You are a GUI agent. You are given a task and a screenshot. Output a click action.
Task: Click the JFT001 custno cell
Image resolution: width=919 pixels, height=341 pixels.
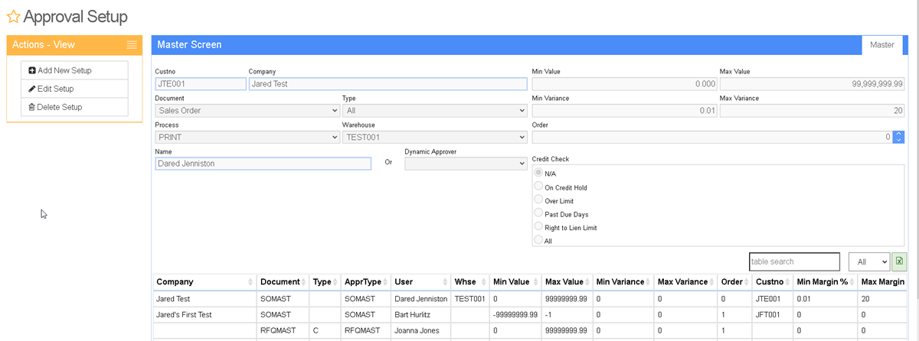click(x=772, y=314)
